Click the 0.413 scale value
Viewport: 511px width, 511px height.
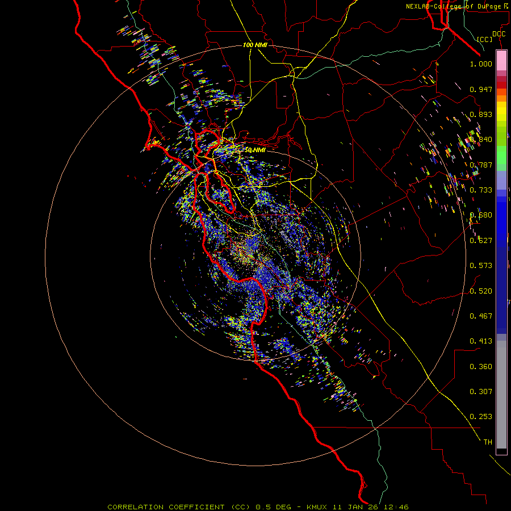[481, 341]
